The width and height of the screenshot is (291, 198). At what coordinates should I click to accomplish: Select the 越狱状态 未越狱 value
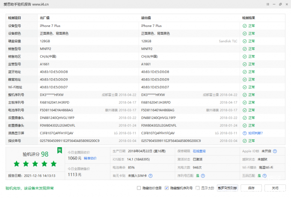(262, 159)
